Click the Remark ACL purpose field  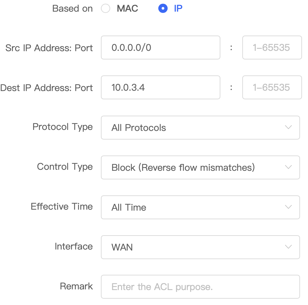click(x=200, y=287)
